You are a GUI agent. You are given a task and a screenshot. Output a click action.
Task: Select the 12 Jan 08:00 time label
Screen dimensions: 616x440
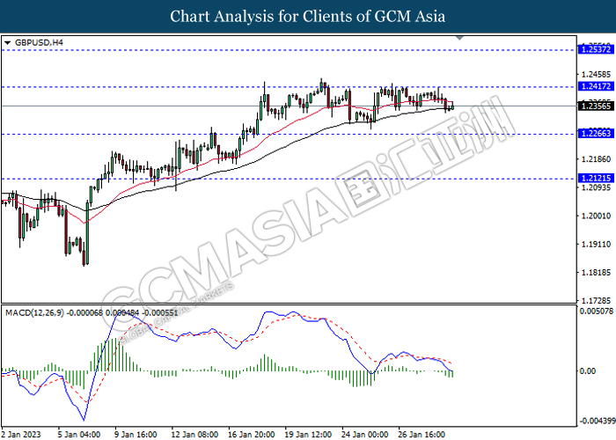tap(194, 435)
